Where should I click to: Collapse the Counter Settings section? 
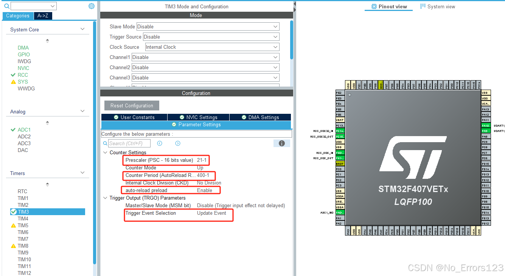[x=105, y=152]
